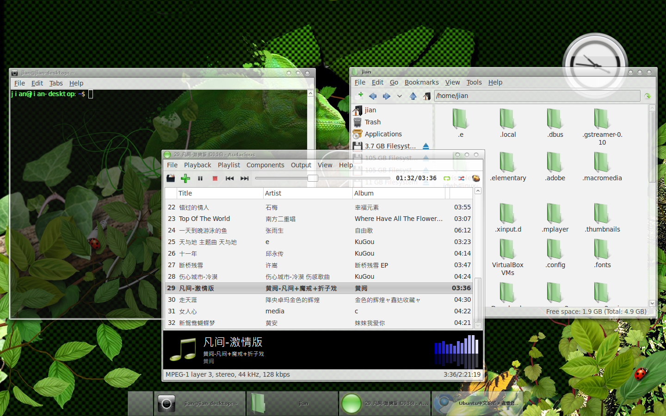666x416 pixels.
Task: Select the .config folder
Action: 555,253
